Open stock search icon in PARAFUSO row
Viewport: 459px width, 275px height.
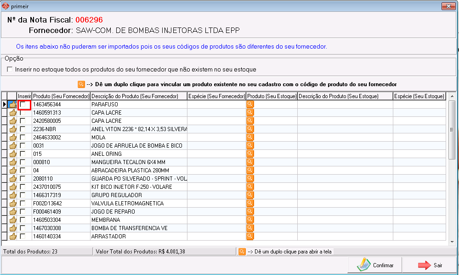249,104
